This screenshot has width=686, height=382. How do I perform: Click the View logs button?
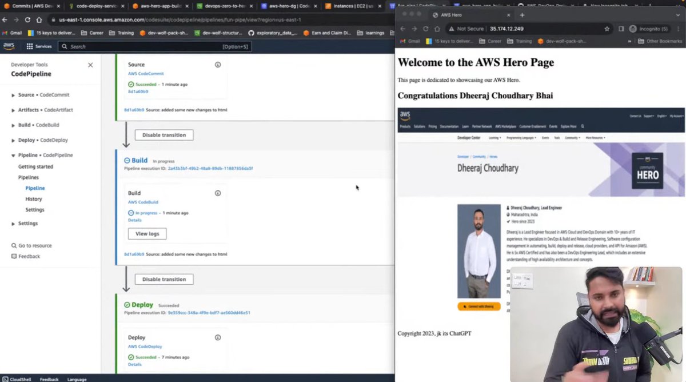tap(147, 233)
